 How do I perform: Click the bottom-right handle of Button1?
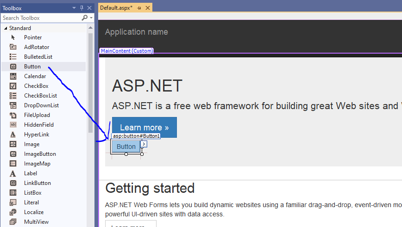click(x=142, y=154)
